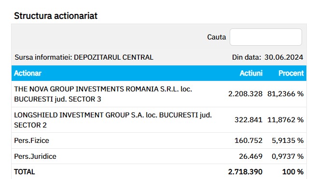Select THE NOVA GROUP INVESTMENTS ROMANIA row

tap(159, 94)
